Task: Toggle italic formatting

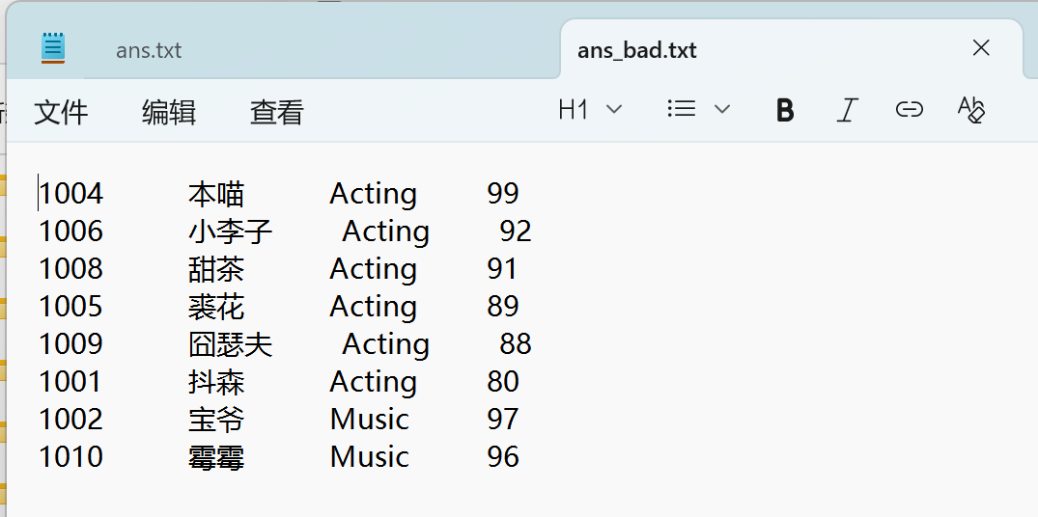Action: pyautogui.click(x=847, y=110)
